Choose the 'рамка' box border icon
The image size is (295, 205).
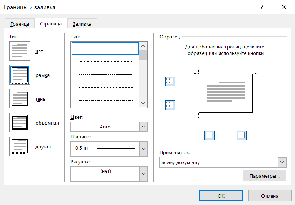click(20, 75)
